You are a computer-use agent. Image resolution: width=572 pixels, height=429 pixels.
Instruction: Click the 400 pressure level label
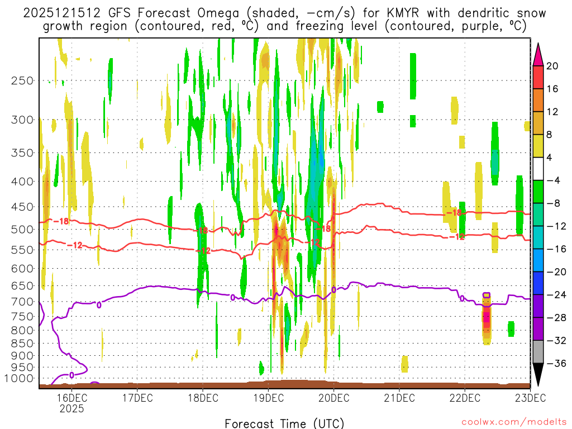pyautogui.click(x=22, y=182)
